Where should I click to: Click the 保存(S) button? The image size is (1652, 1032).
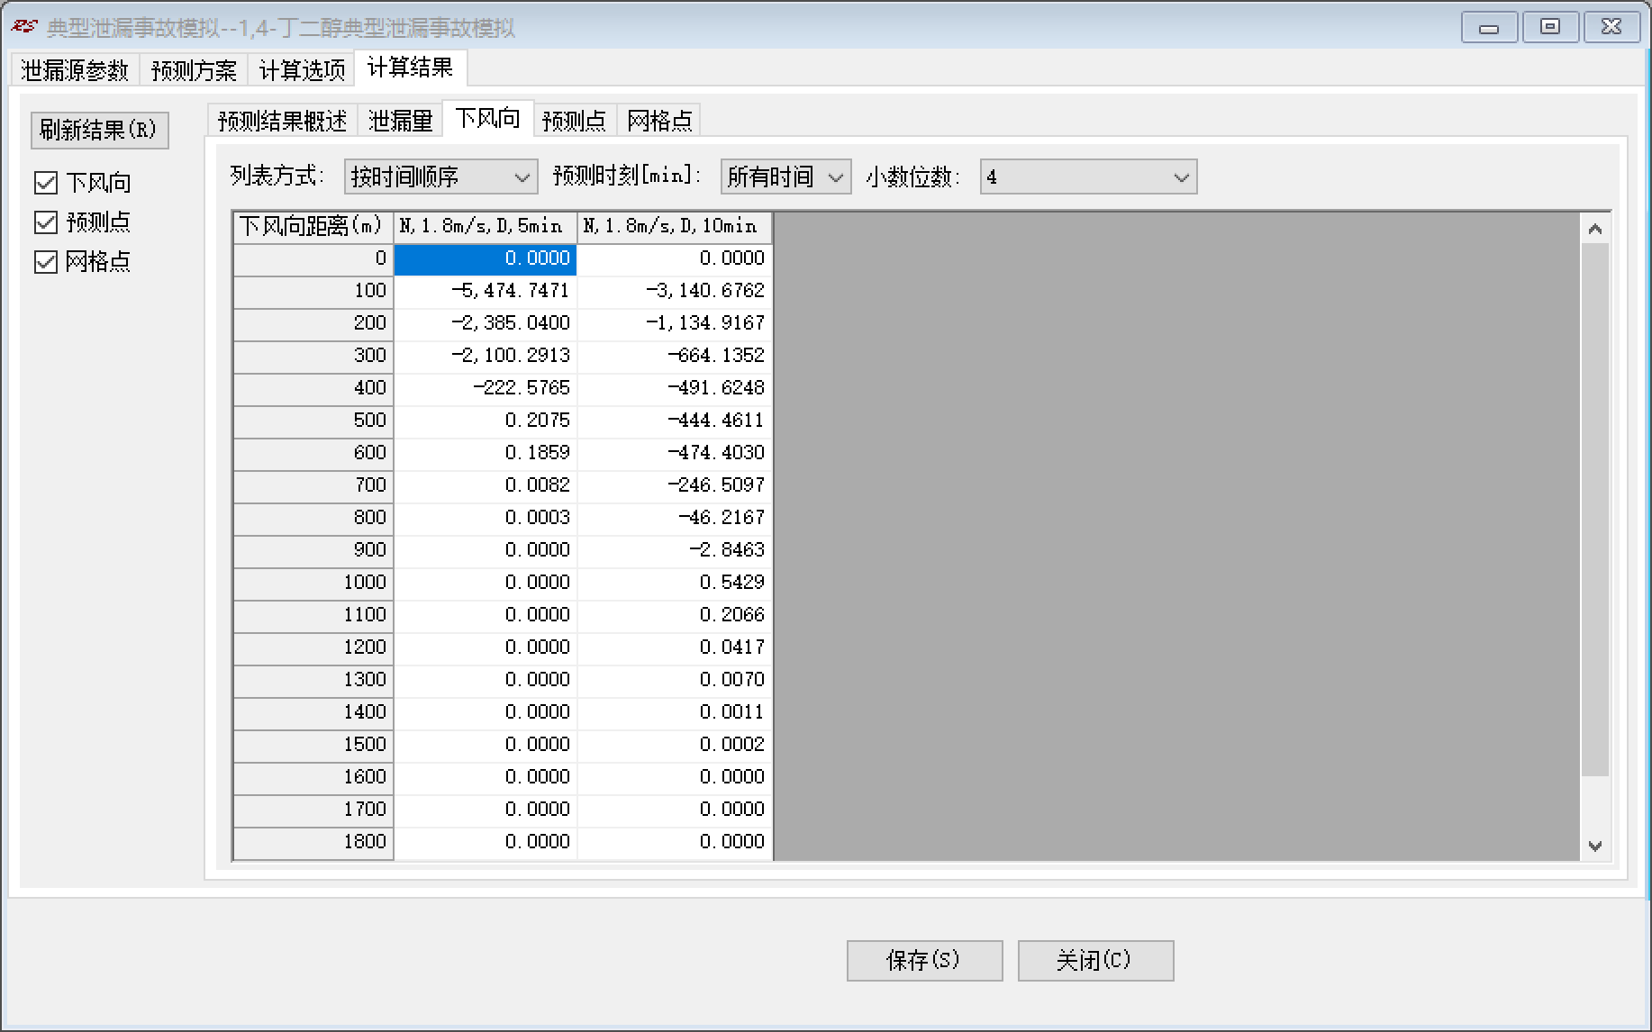coord(924,960)
